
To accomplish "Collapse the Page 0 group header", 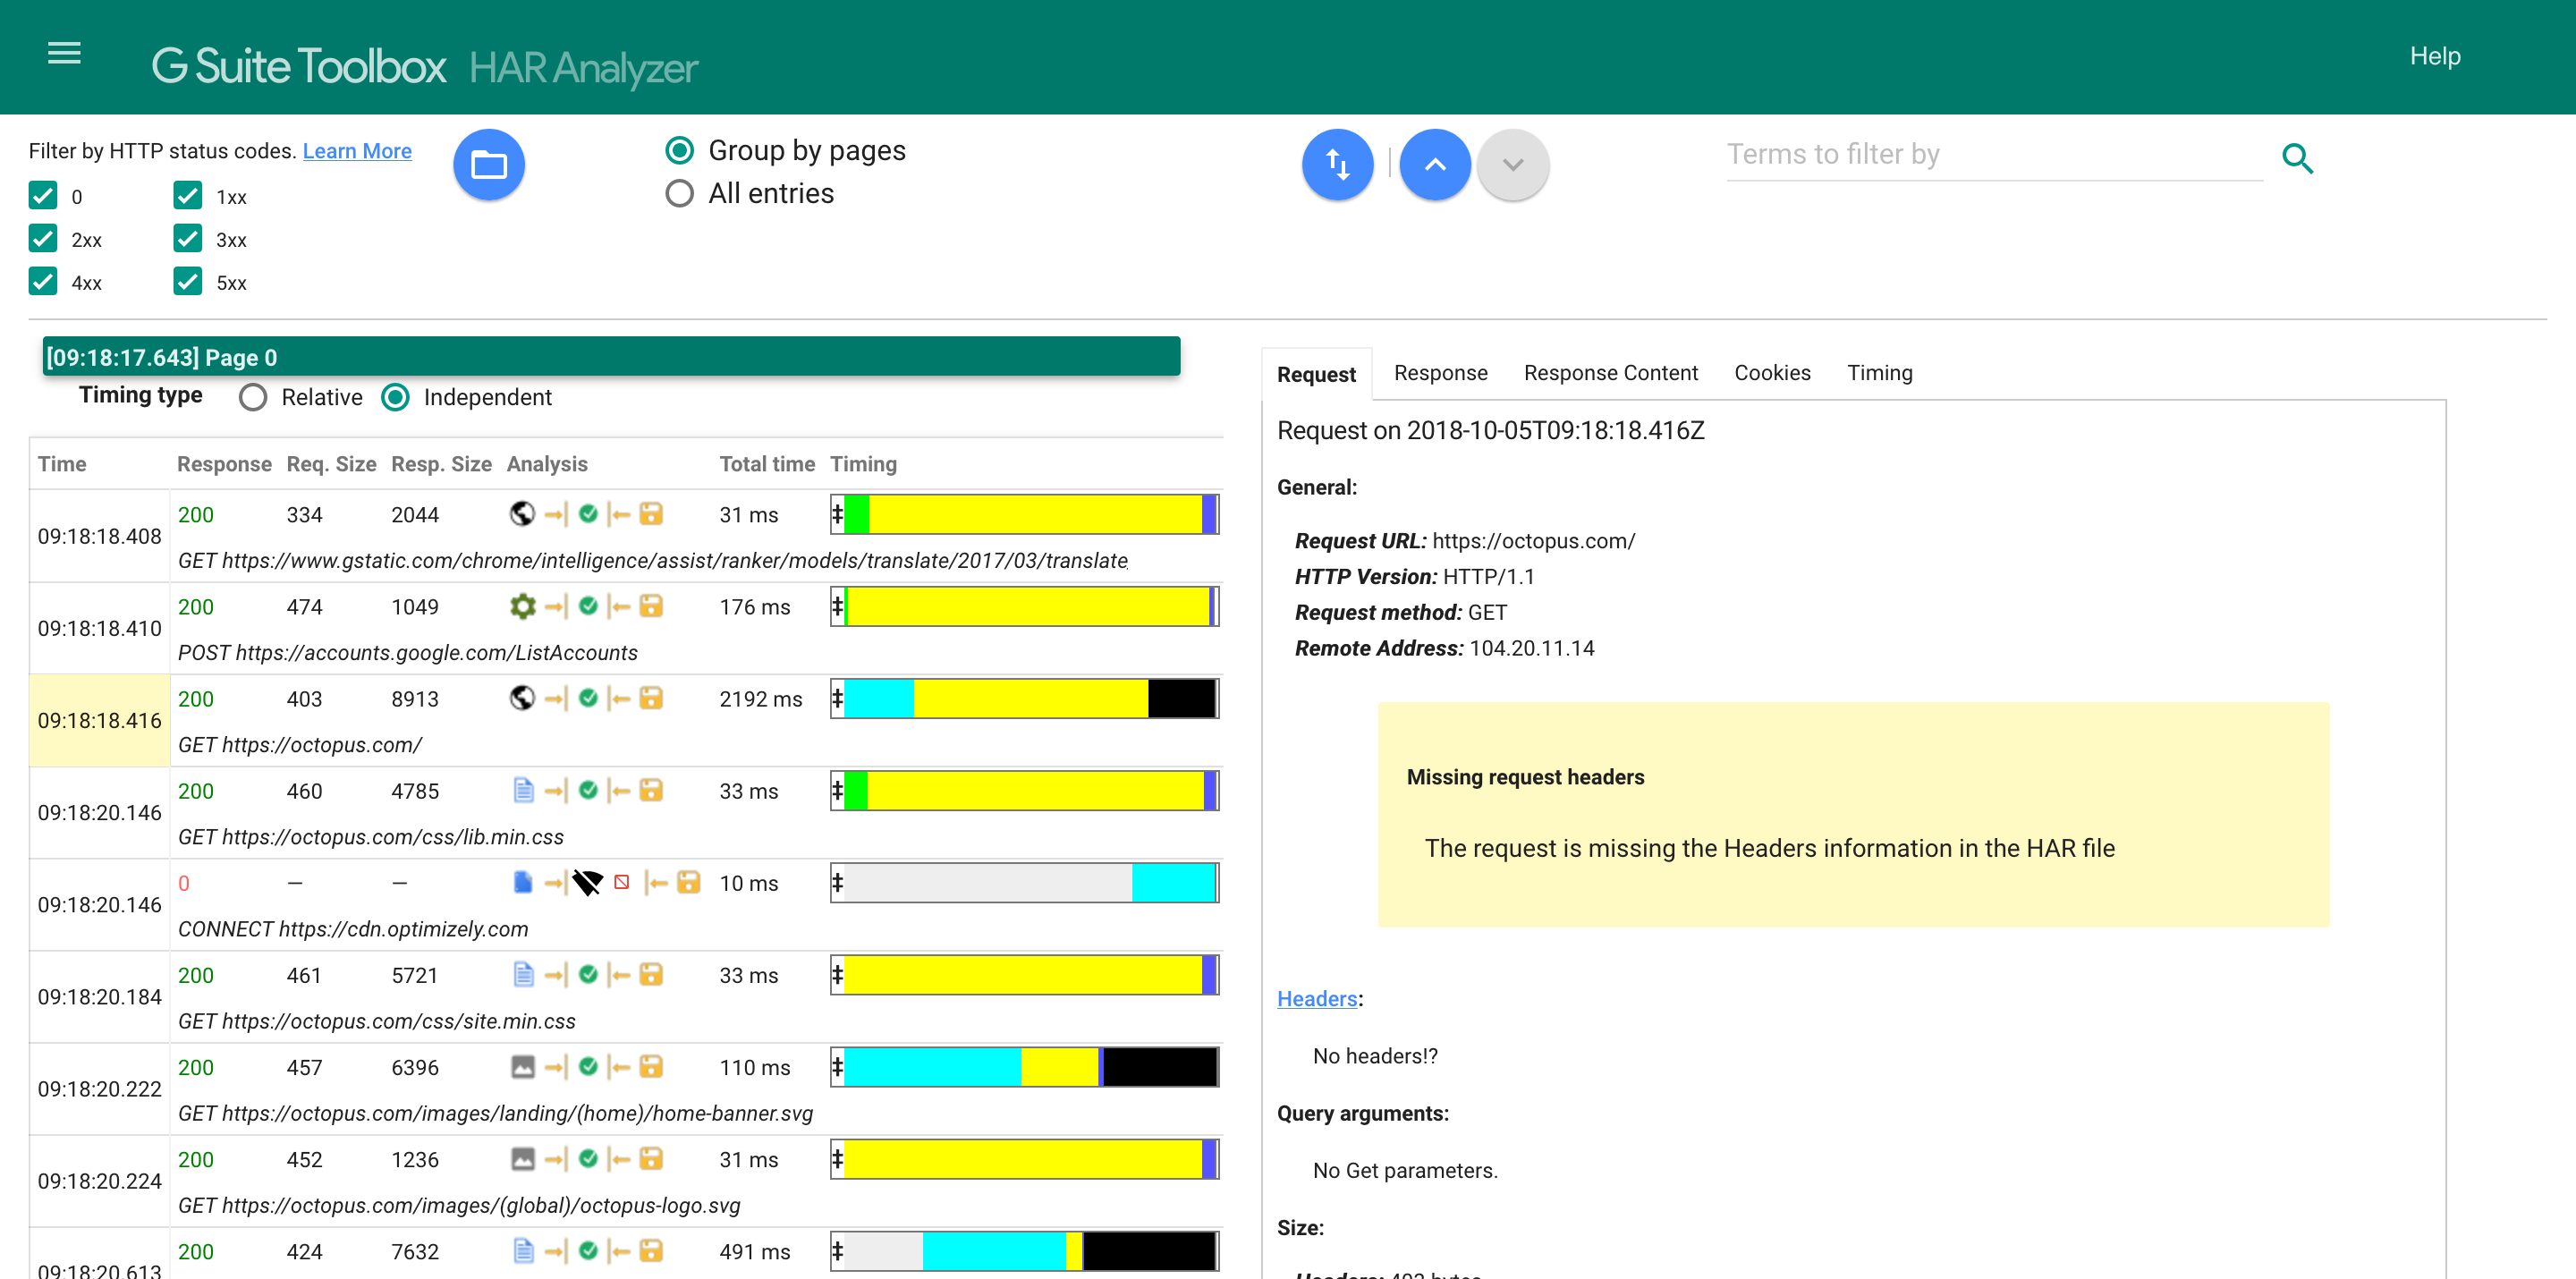I will [x=610, y=357].
